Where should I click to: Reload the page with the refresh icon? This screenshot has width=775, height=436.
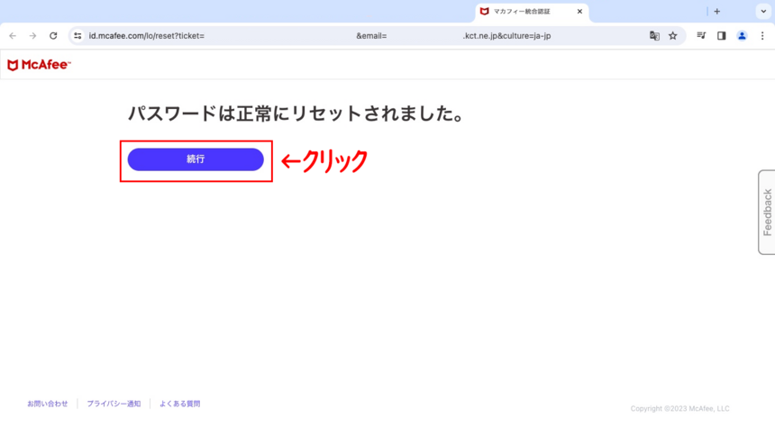(x=53, y=36)
